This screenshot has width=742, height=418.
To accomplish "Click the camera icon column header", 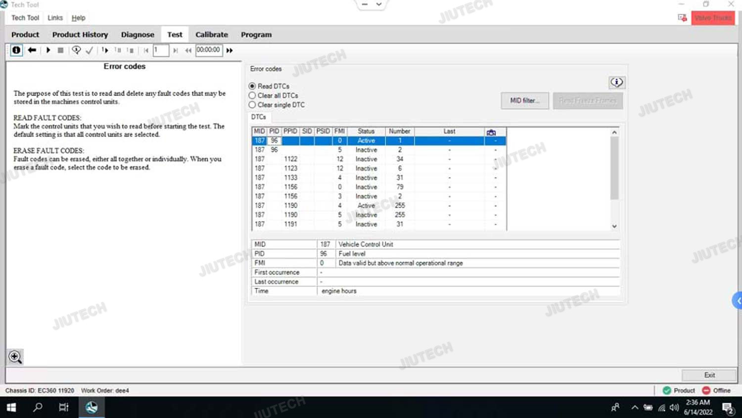I will pos(491,132).
